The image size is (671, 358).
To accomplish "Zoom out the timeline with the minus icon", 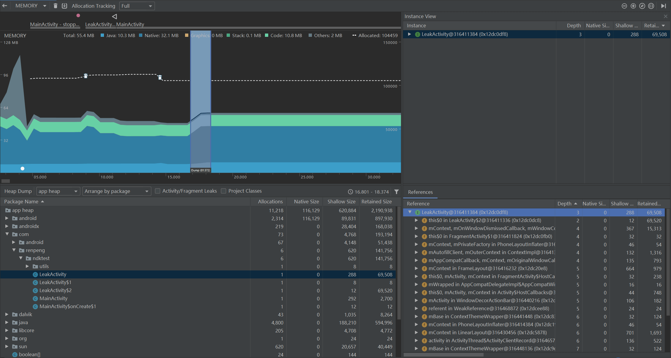I will point(624,6).
